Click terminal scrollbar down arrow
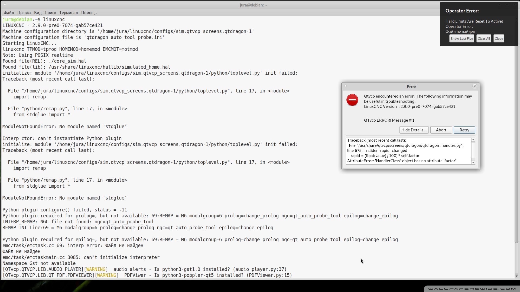This screenshot has width=520, height=292. coord(516,276)
